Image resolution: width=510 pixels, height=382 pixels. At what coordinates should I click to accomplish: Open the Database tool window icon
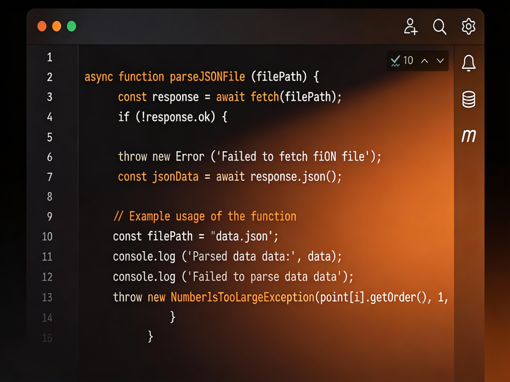point(468,99)
